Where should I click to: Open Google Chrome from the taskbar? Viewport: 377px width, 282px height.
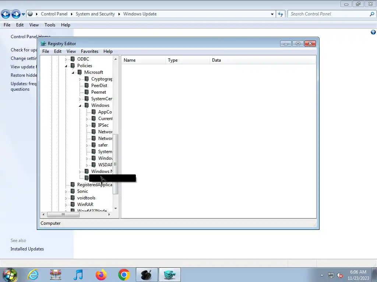click(x=124, y=275)
